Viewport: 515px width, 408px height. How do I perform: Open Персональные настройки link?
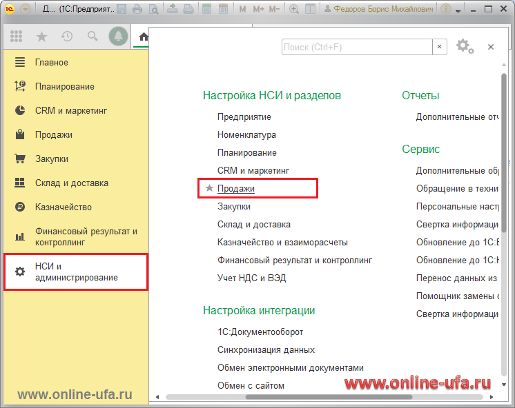[x=458, y=207]
